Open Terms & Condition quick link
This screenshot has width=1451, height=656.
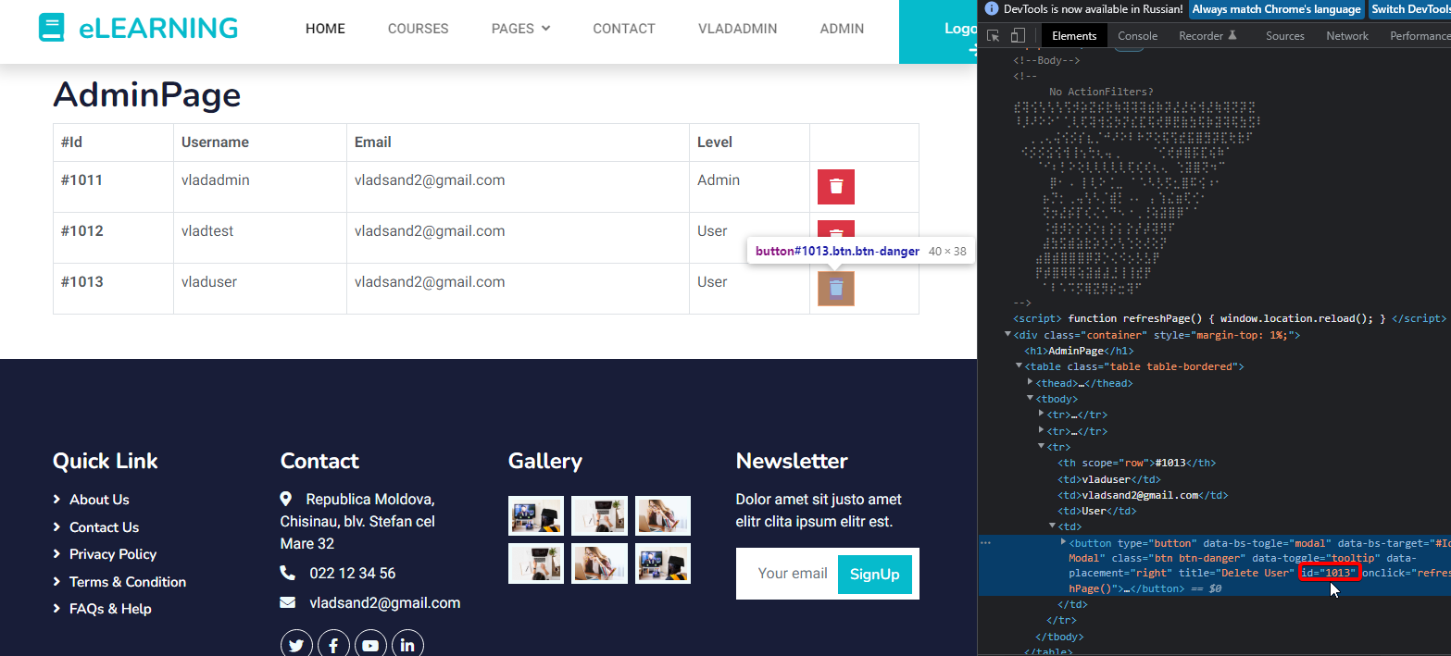coord(128,582)
